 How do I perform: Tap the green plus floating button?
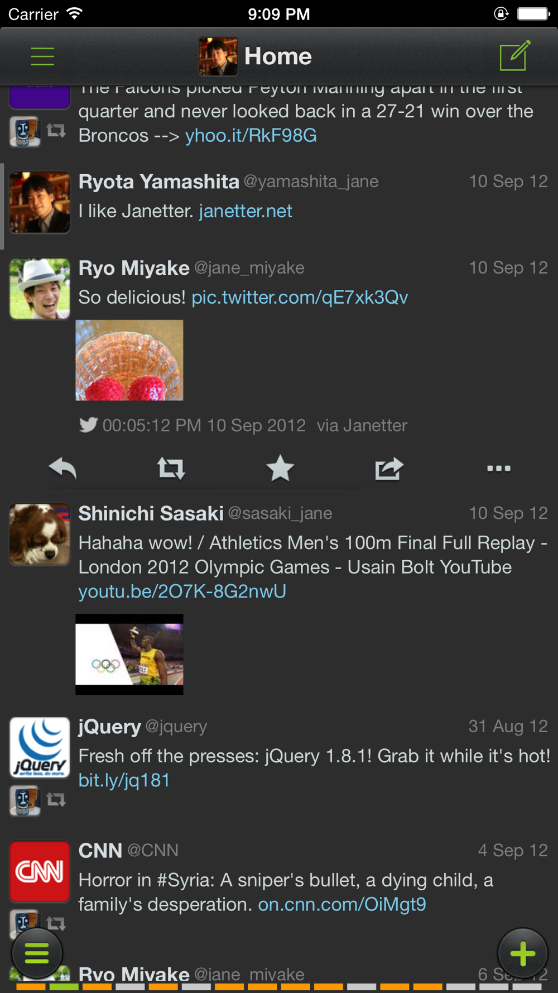click(522, 953)
